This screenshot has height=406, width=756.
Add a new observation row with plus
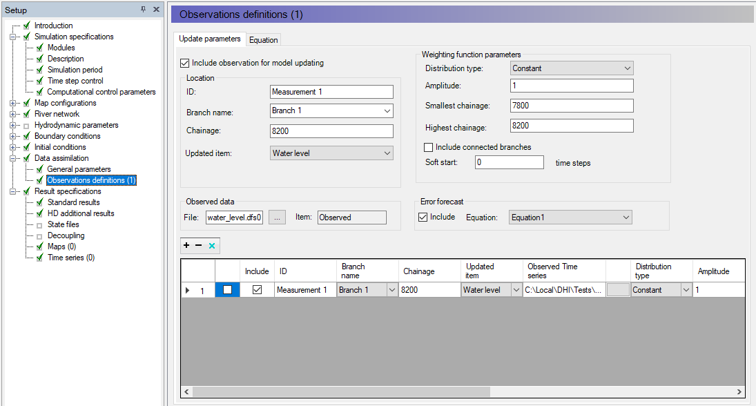(186, 245)
